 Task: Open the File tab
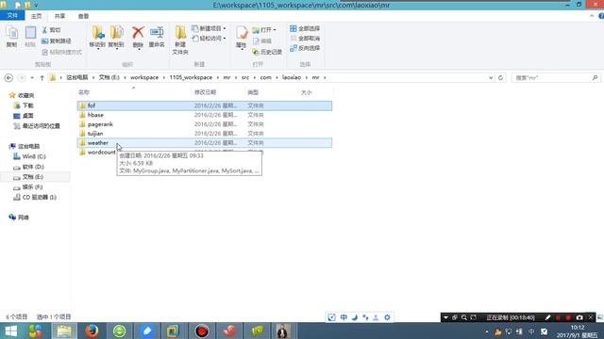tap(12, 16)
